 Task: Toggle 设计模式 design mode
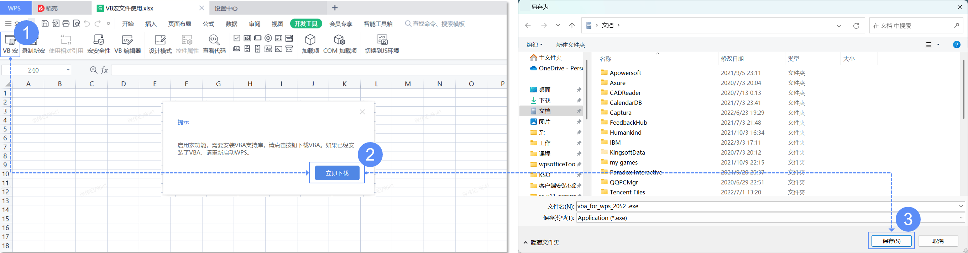[x=160, y=44]
